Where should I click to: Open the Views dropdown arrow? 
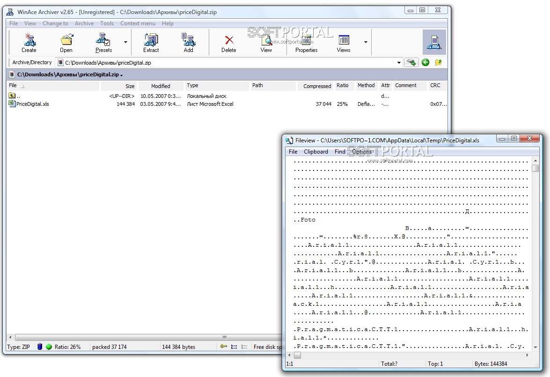tap(366, 42)
